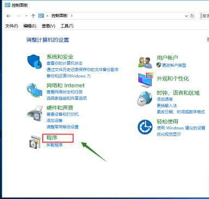
Task: Click 查看设备和打印机 link
Action: click(62, 114)
